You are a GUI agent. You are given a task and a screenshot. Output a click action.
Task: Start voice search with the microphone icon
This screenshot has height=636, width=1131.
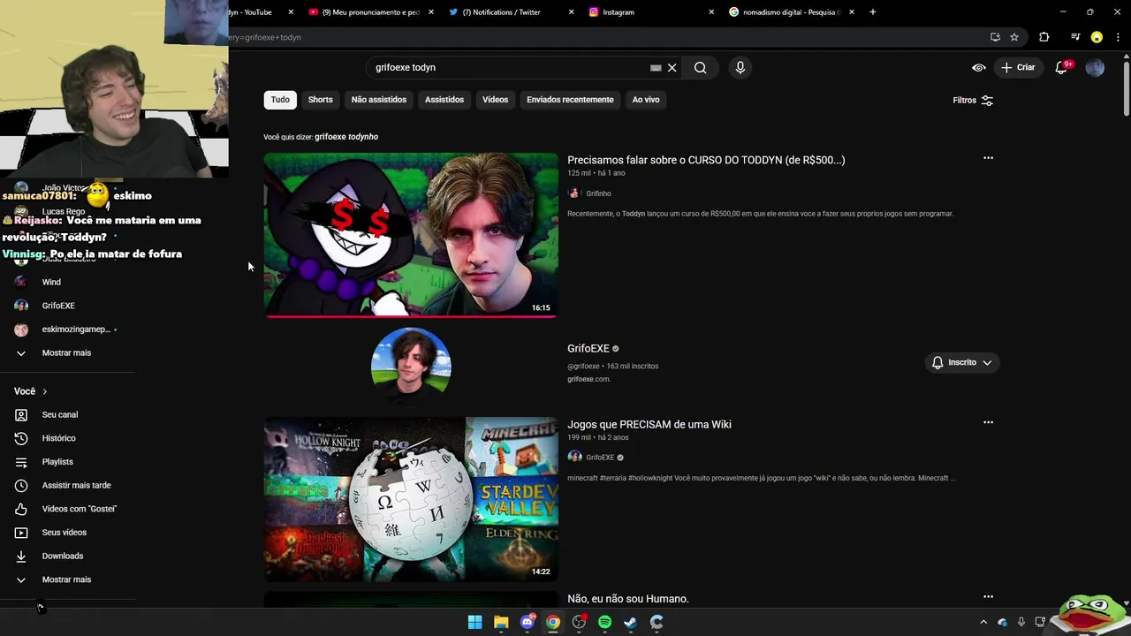[x=740, y=67]
